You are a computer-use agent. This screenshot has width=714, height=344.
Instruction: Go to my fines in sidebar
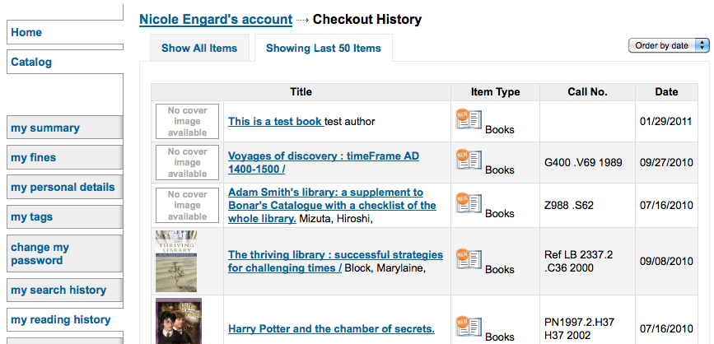tap(65, 157)
